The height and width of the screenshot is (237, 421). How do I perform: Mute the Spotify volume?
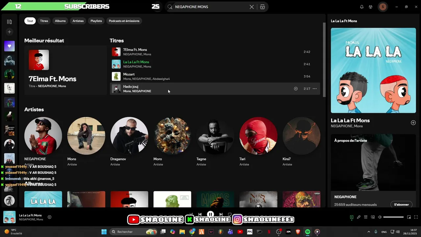click(380, 217)
